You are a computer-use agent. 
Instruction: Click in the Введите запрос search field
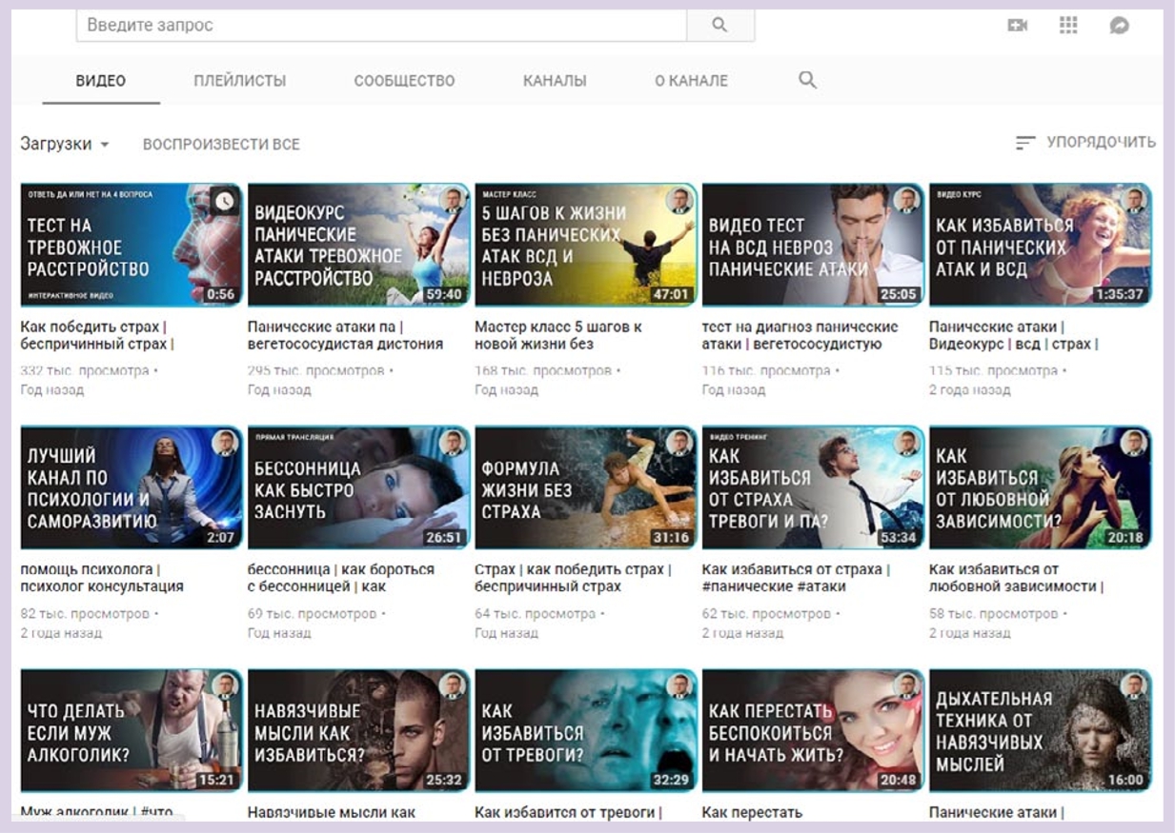(x=381, y=25)
